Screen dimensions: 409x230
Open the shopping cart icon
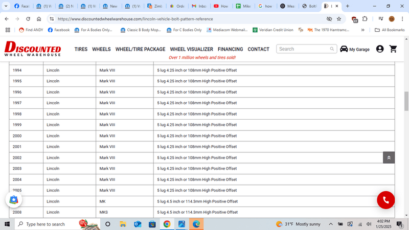click(393, 49)
